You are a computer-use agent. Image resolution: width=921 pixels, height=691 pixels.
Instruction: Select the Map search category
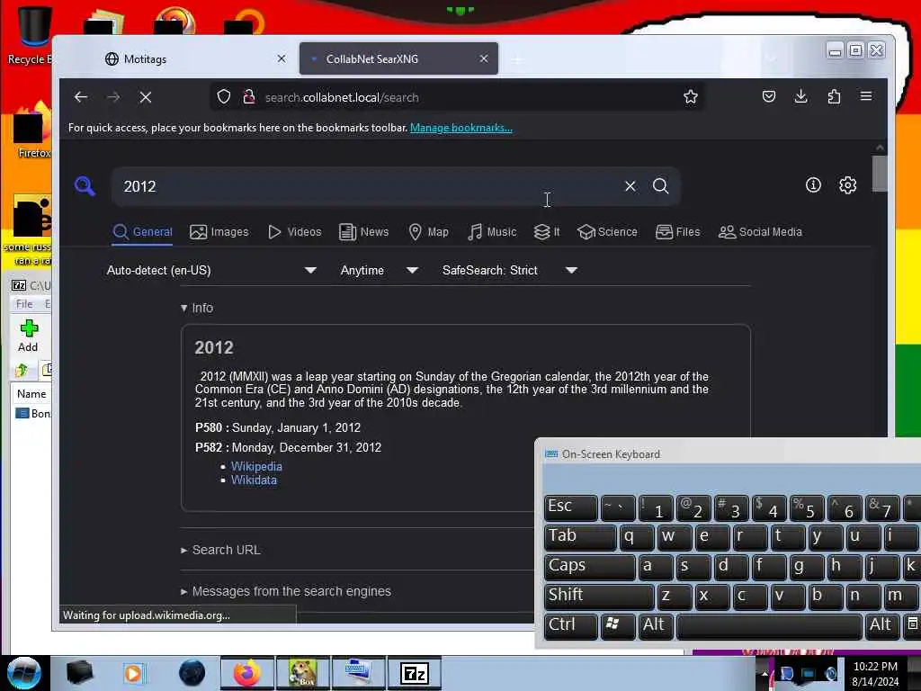click(x=428, y=232)
